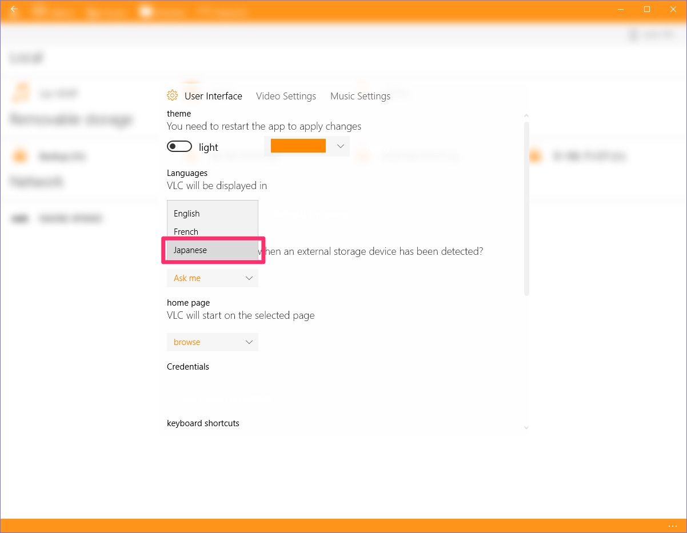Open the Music Settings tab
The image size is (687, 533).
360,96
